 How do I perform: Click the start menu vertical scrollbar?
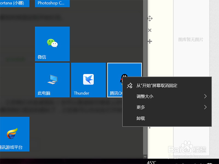(145, 77)
